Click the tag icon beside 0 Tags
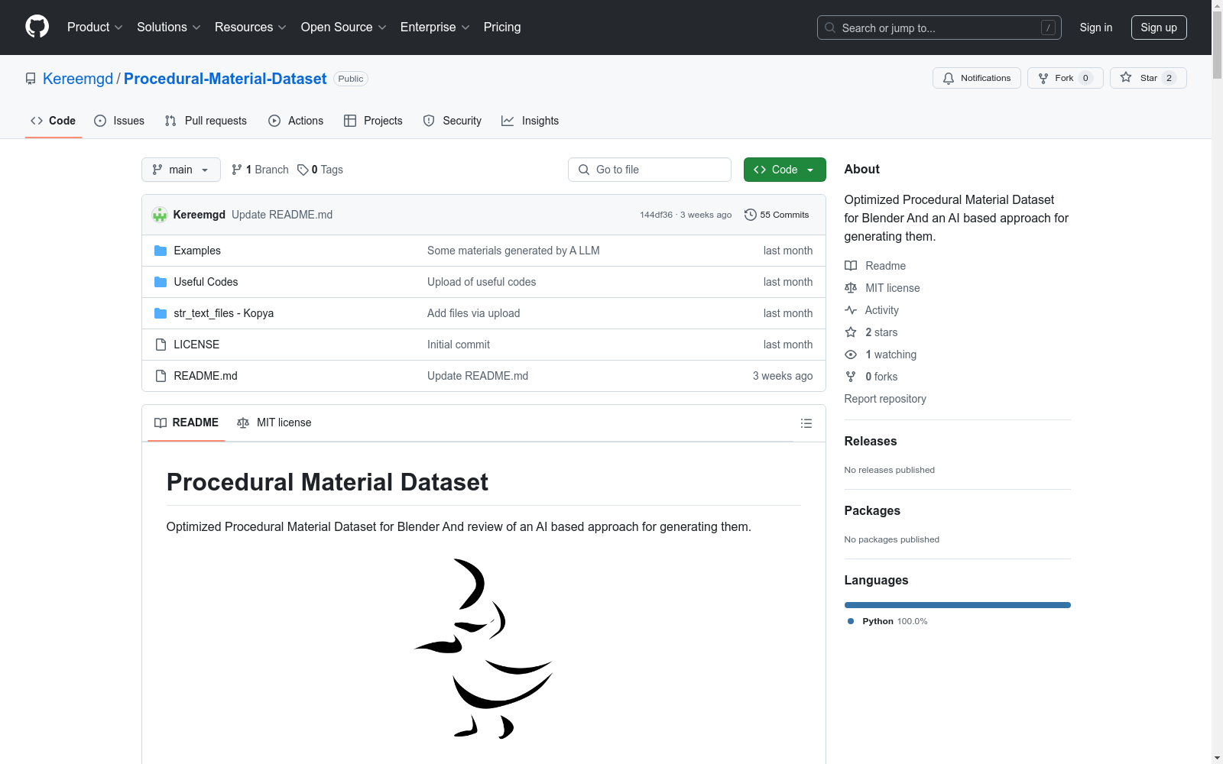Image resolution: width=1223 pixels, height=764 pixels. (x=303, y=170)
